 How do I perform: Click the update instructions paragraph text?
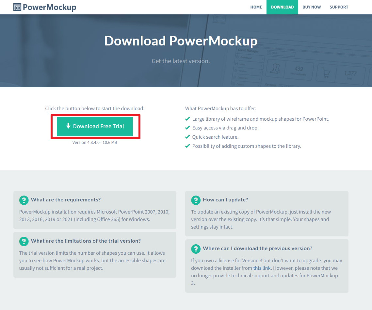coord(261,219)
